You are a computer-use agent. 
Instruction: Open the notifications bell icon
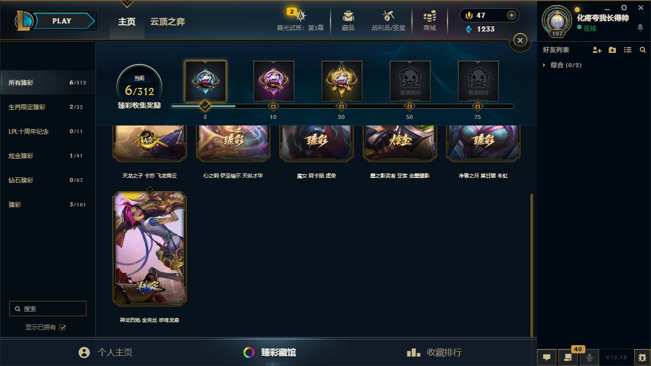click(640, 27)
